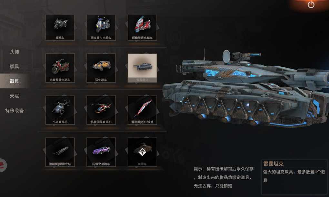Pick the 燃魂竞速电动车 red scooter icon

point(142,27)
